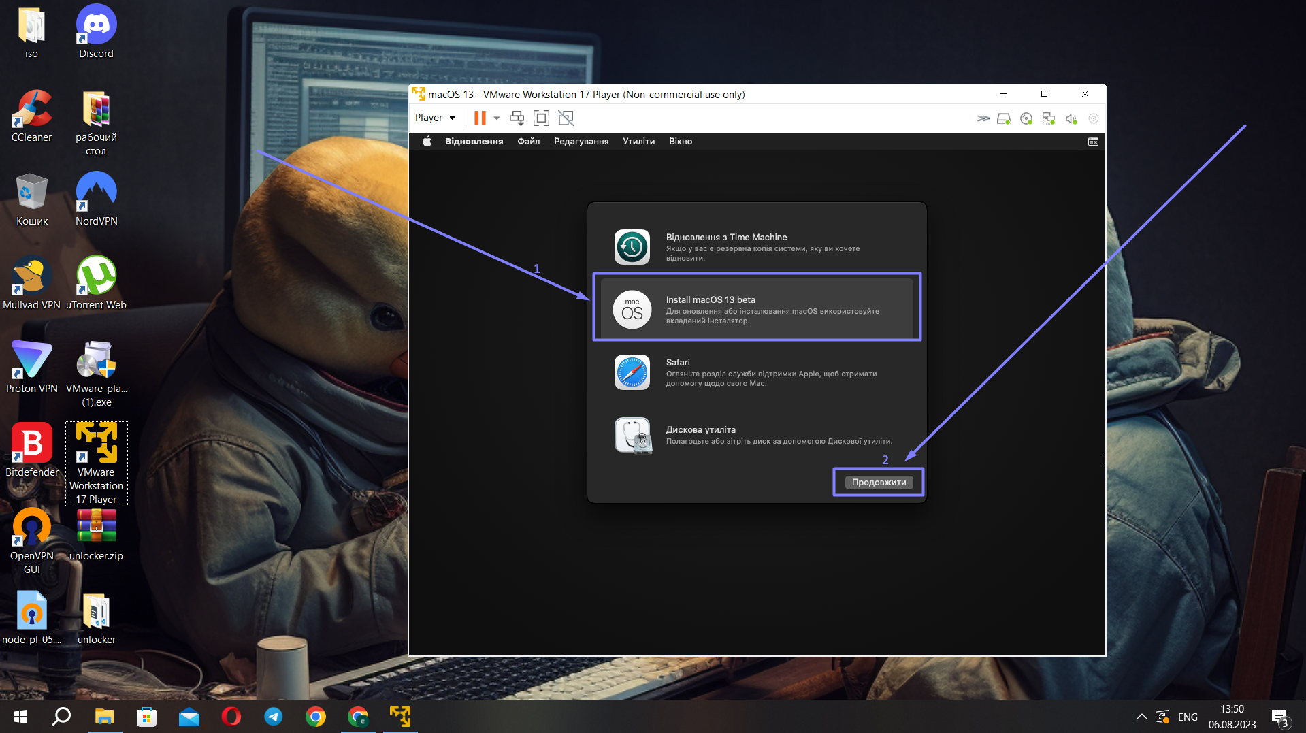Select Дискова утиліта option

tap(757, 435)
